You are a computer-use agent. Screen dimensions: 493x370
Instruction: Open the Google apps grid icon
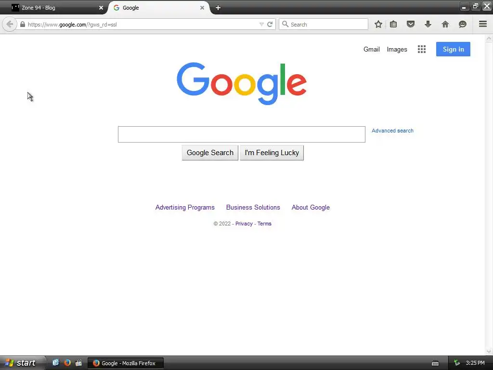click(422, 49)
